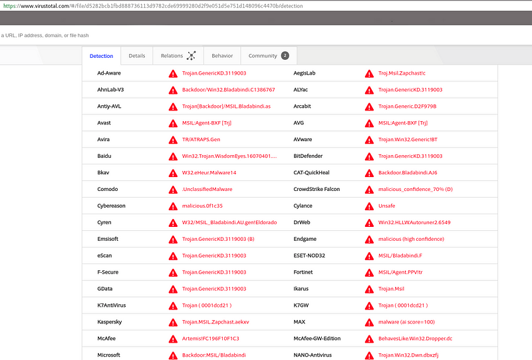Screen dimensions: 532x360
Task: Click the warning icon in Kaspersky row
Action: 173,322
